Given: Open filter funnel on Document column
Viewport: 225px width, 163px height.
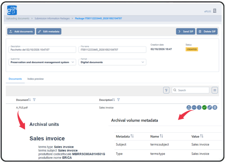Looking at the screenshot, I should coord(34,100).
